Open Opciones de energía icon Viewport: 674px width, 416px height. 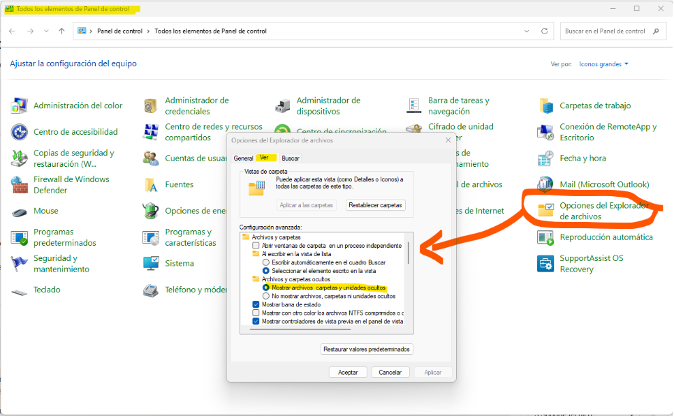point(150,211)
